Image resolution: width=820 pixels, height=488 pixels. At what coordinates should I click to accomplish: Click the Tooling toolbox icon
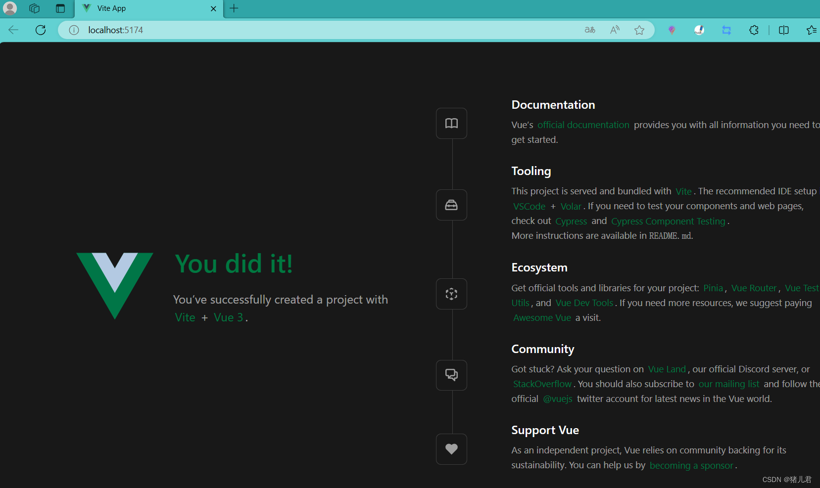pyautogui.click(x=451, y=205)
